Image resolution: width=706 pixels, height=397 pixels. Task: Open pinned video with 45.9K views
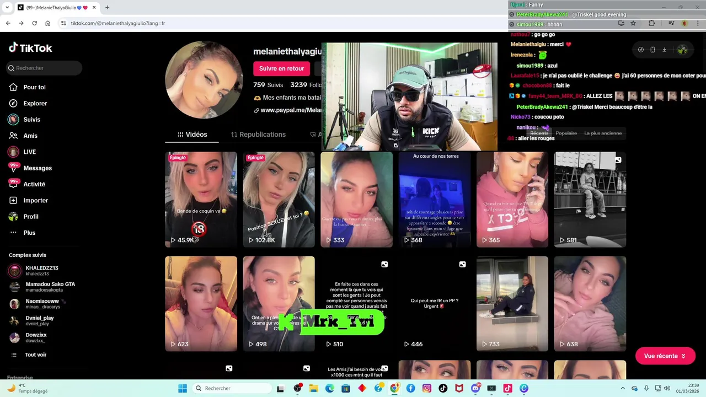tap(201, 200)
